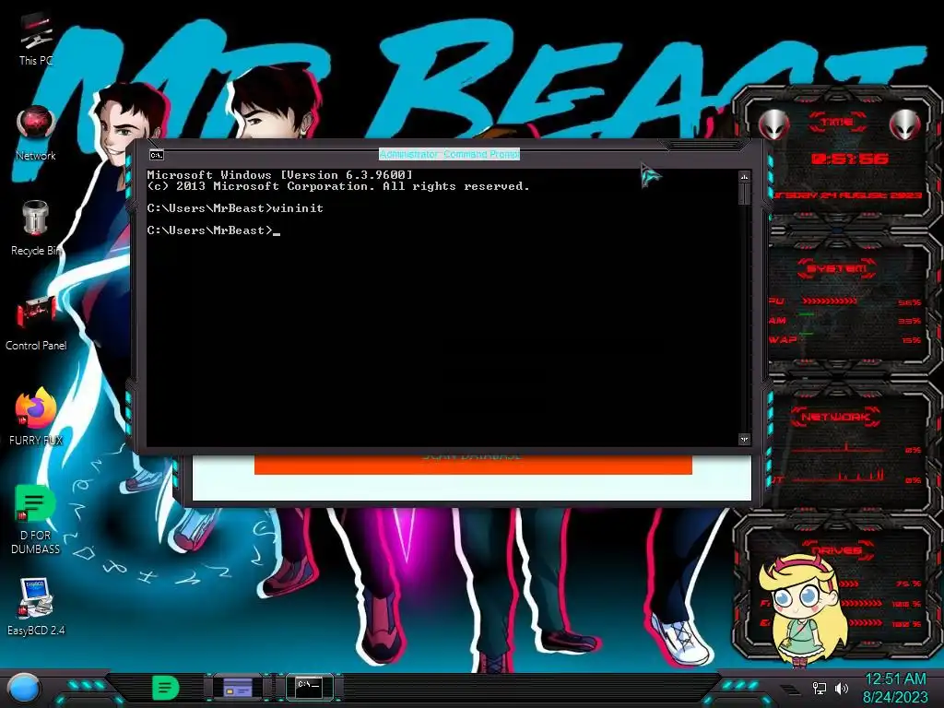944x708 pixels.
Task: Click the green pinned app on taskbar
Action: pyautogui.click(x=165, y=688)
